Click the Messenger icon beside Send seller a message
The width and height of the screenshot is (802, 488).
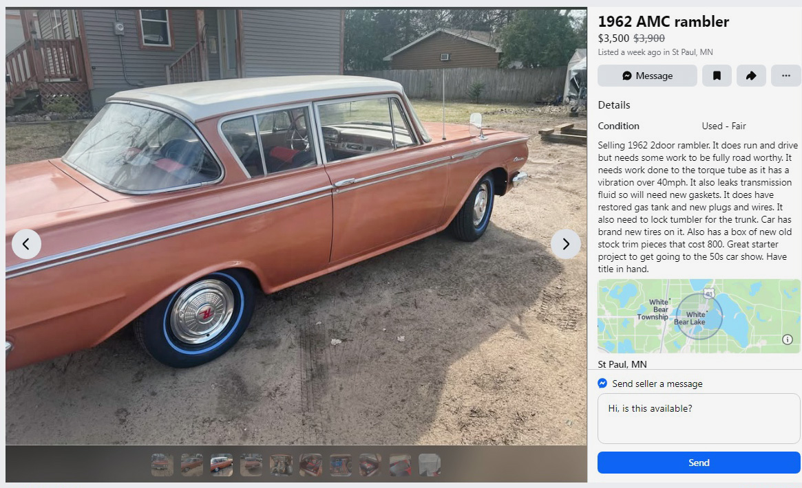click(602, 384)
